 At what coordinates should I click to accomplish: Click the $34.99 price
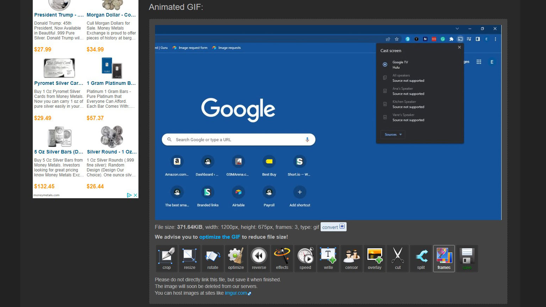click(x=95, y=49)
